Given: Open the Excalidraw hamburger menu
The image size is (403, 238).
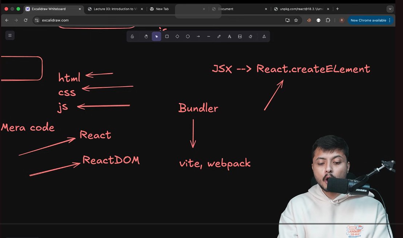Looking at the screenshot, I should (10, 35).
